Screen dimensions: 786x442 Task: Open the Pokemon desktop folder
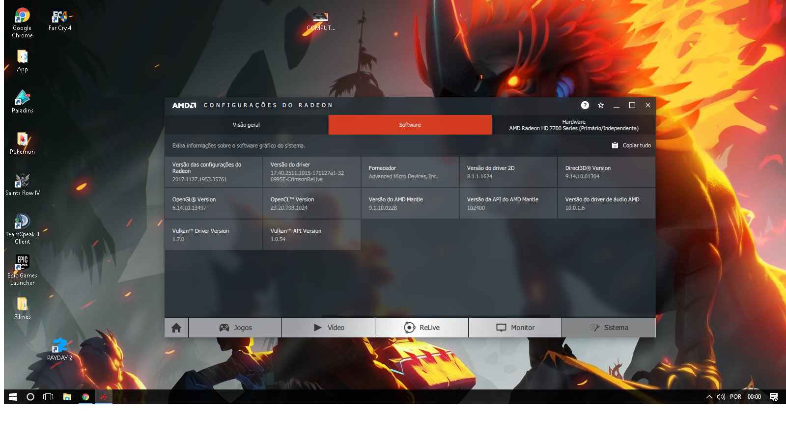coord(22,142)
